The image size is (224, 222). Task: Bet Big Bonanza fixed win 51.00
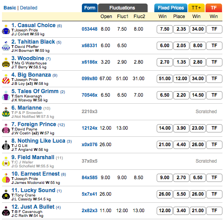tap(165, 79)
